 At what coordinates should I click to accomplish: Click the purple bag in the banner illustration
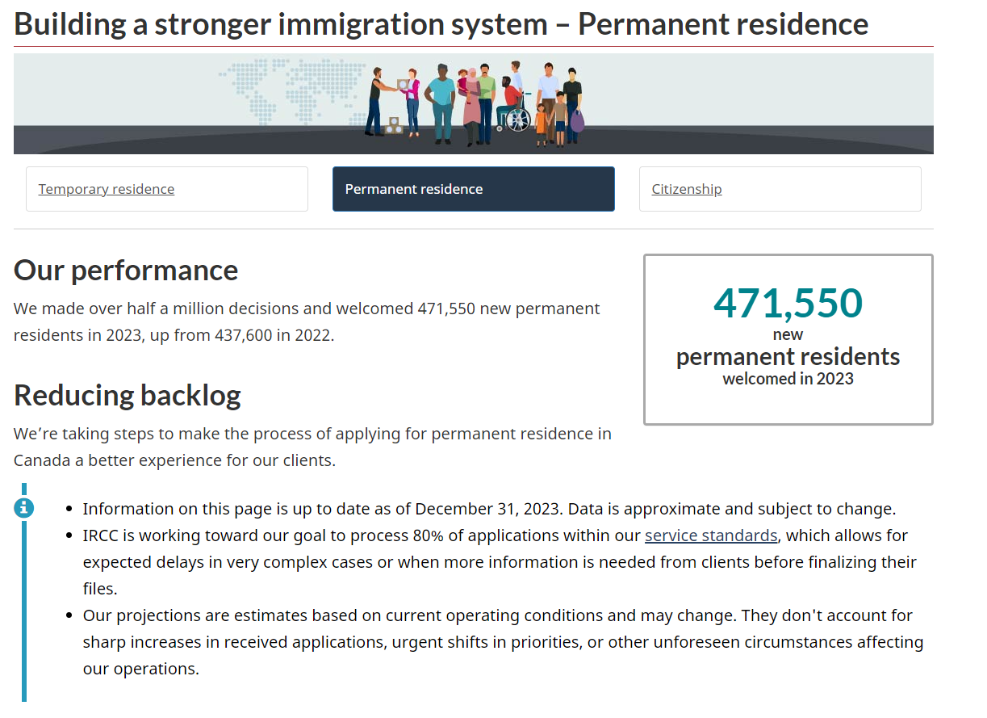tap(577, 121)
